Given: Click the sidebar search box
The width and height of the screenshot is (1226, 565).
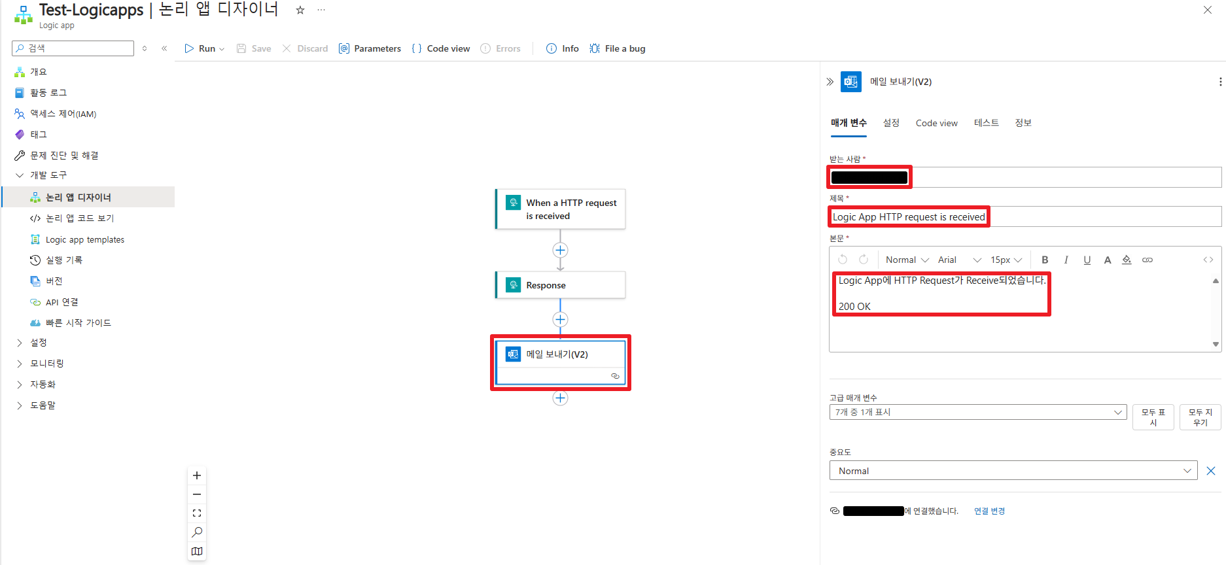Looking at the screenshot, I should point(73,48).
